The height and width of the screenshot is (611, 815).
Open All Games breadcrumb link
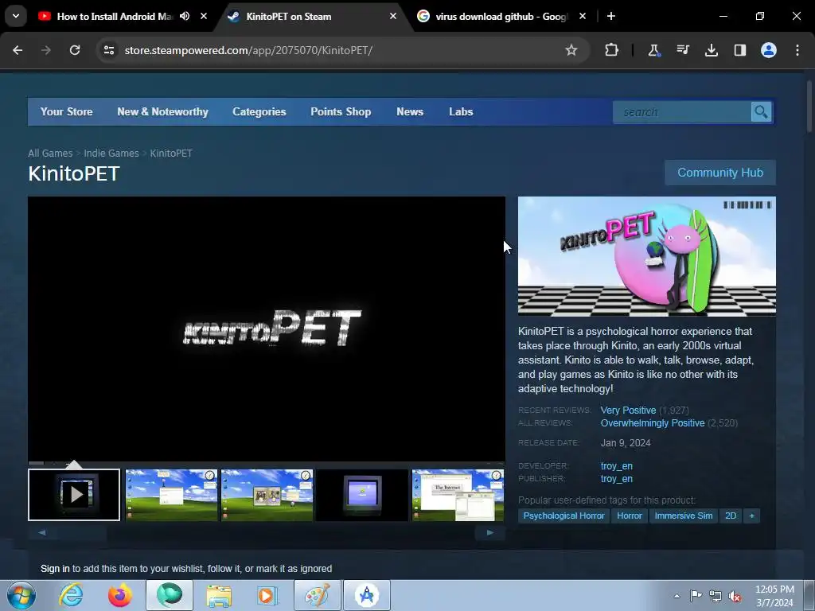tap(50, 154)
